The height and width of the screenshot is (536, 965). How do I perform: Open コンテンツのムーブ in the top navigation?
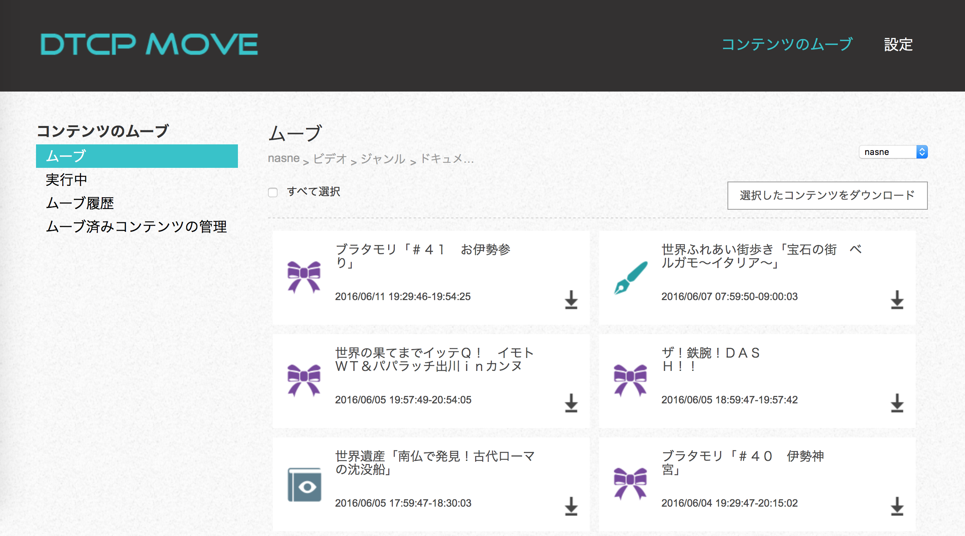(787, 44)
